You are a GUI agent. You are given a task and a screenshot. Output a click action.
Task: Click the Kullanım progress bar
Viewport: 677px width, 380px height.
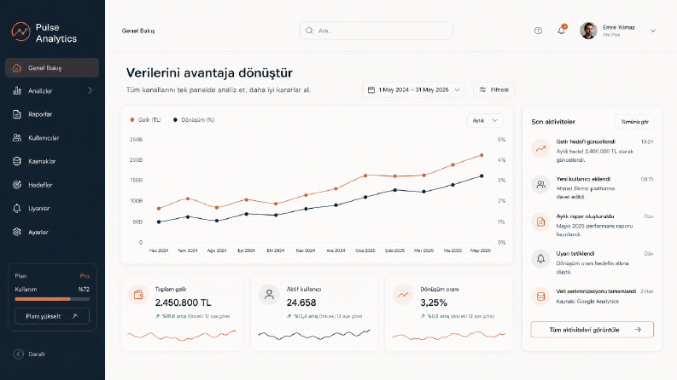[x=52, y=299]
